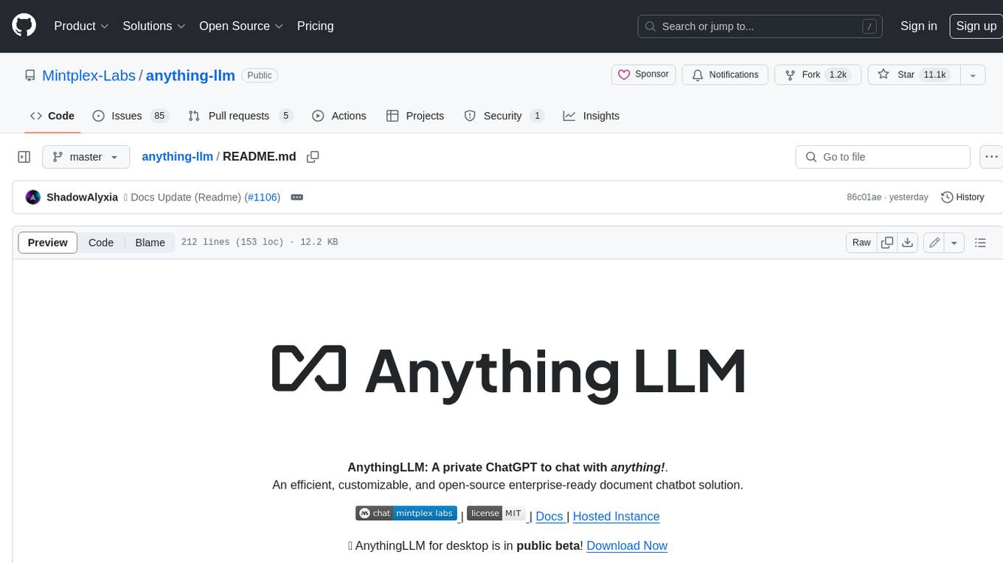Click ShadowAlyxia's avatar image
The width and height of the screenshot is (1003, 563).
32,197
